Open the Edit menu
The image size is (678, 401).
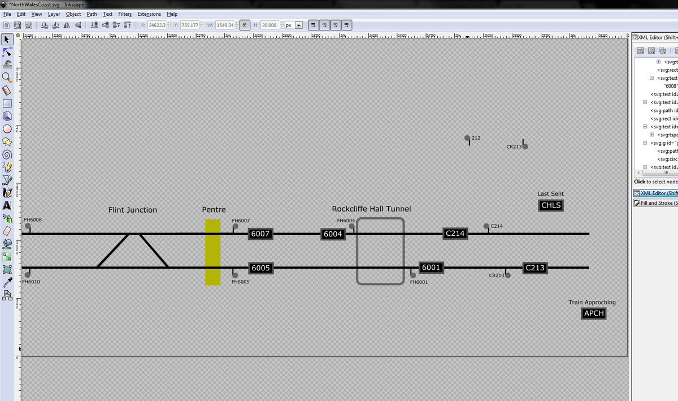pyautogui.click(x=21, y=14)
